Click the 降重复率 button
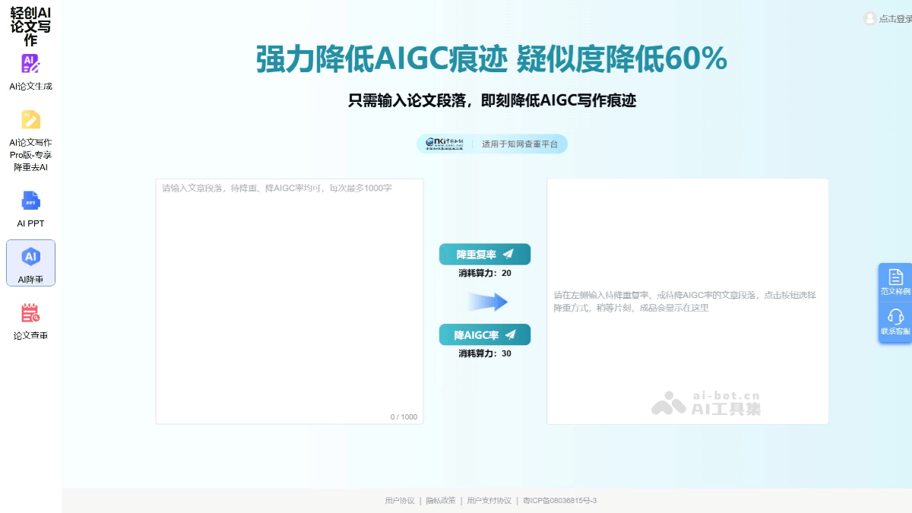This screenshot has height=513, width=912. pos(485,254)
